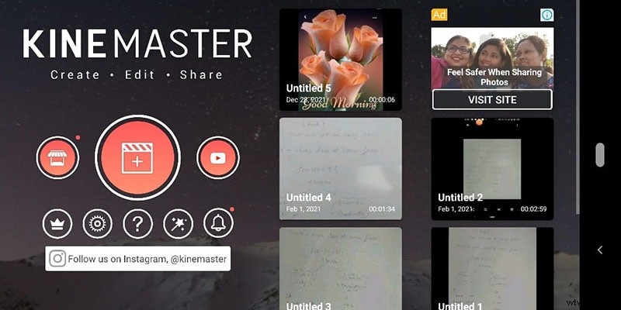Open the ad info icon
Screen dimensions: 621x310
tap(547, 15)
